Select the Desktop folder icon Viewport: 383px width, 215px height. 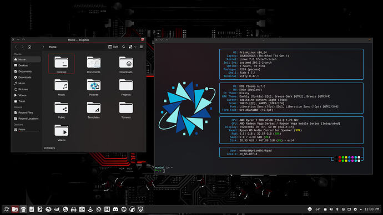coord(61,63)
